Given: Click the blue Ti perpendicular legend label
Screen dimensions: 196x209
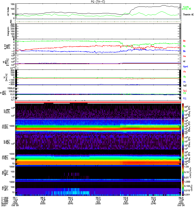Looking at the screenshot, I should click(x=185, y=98).
